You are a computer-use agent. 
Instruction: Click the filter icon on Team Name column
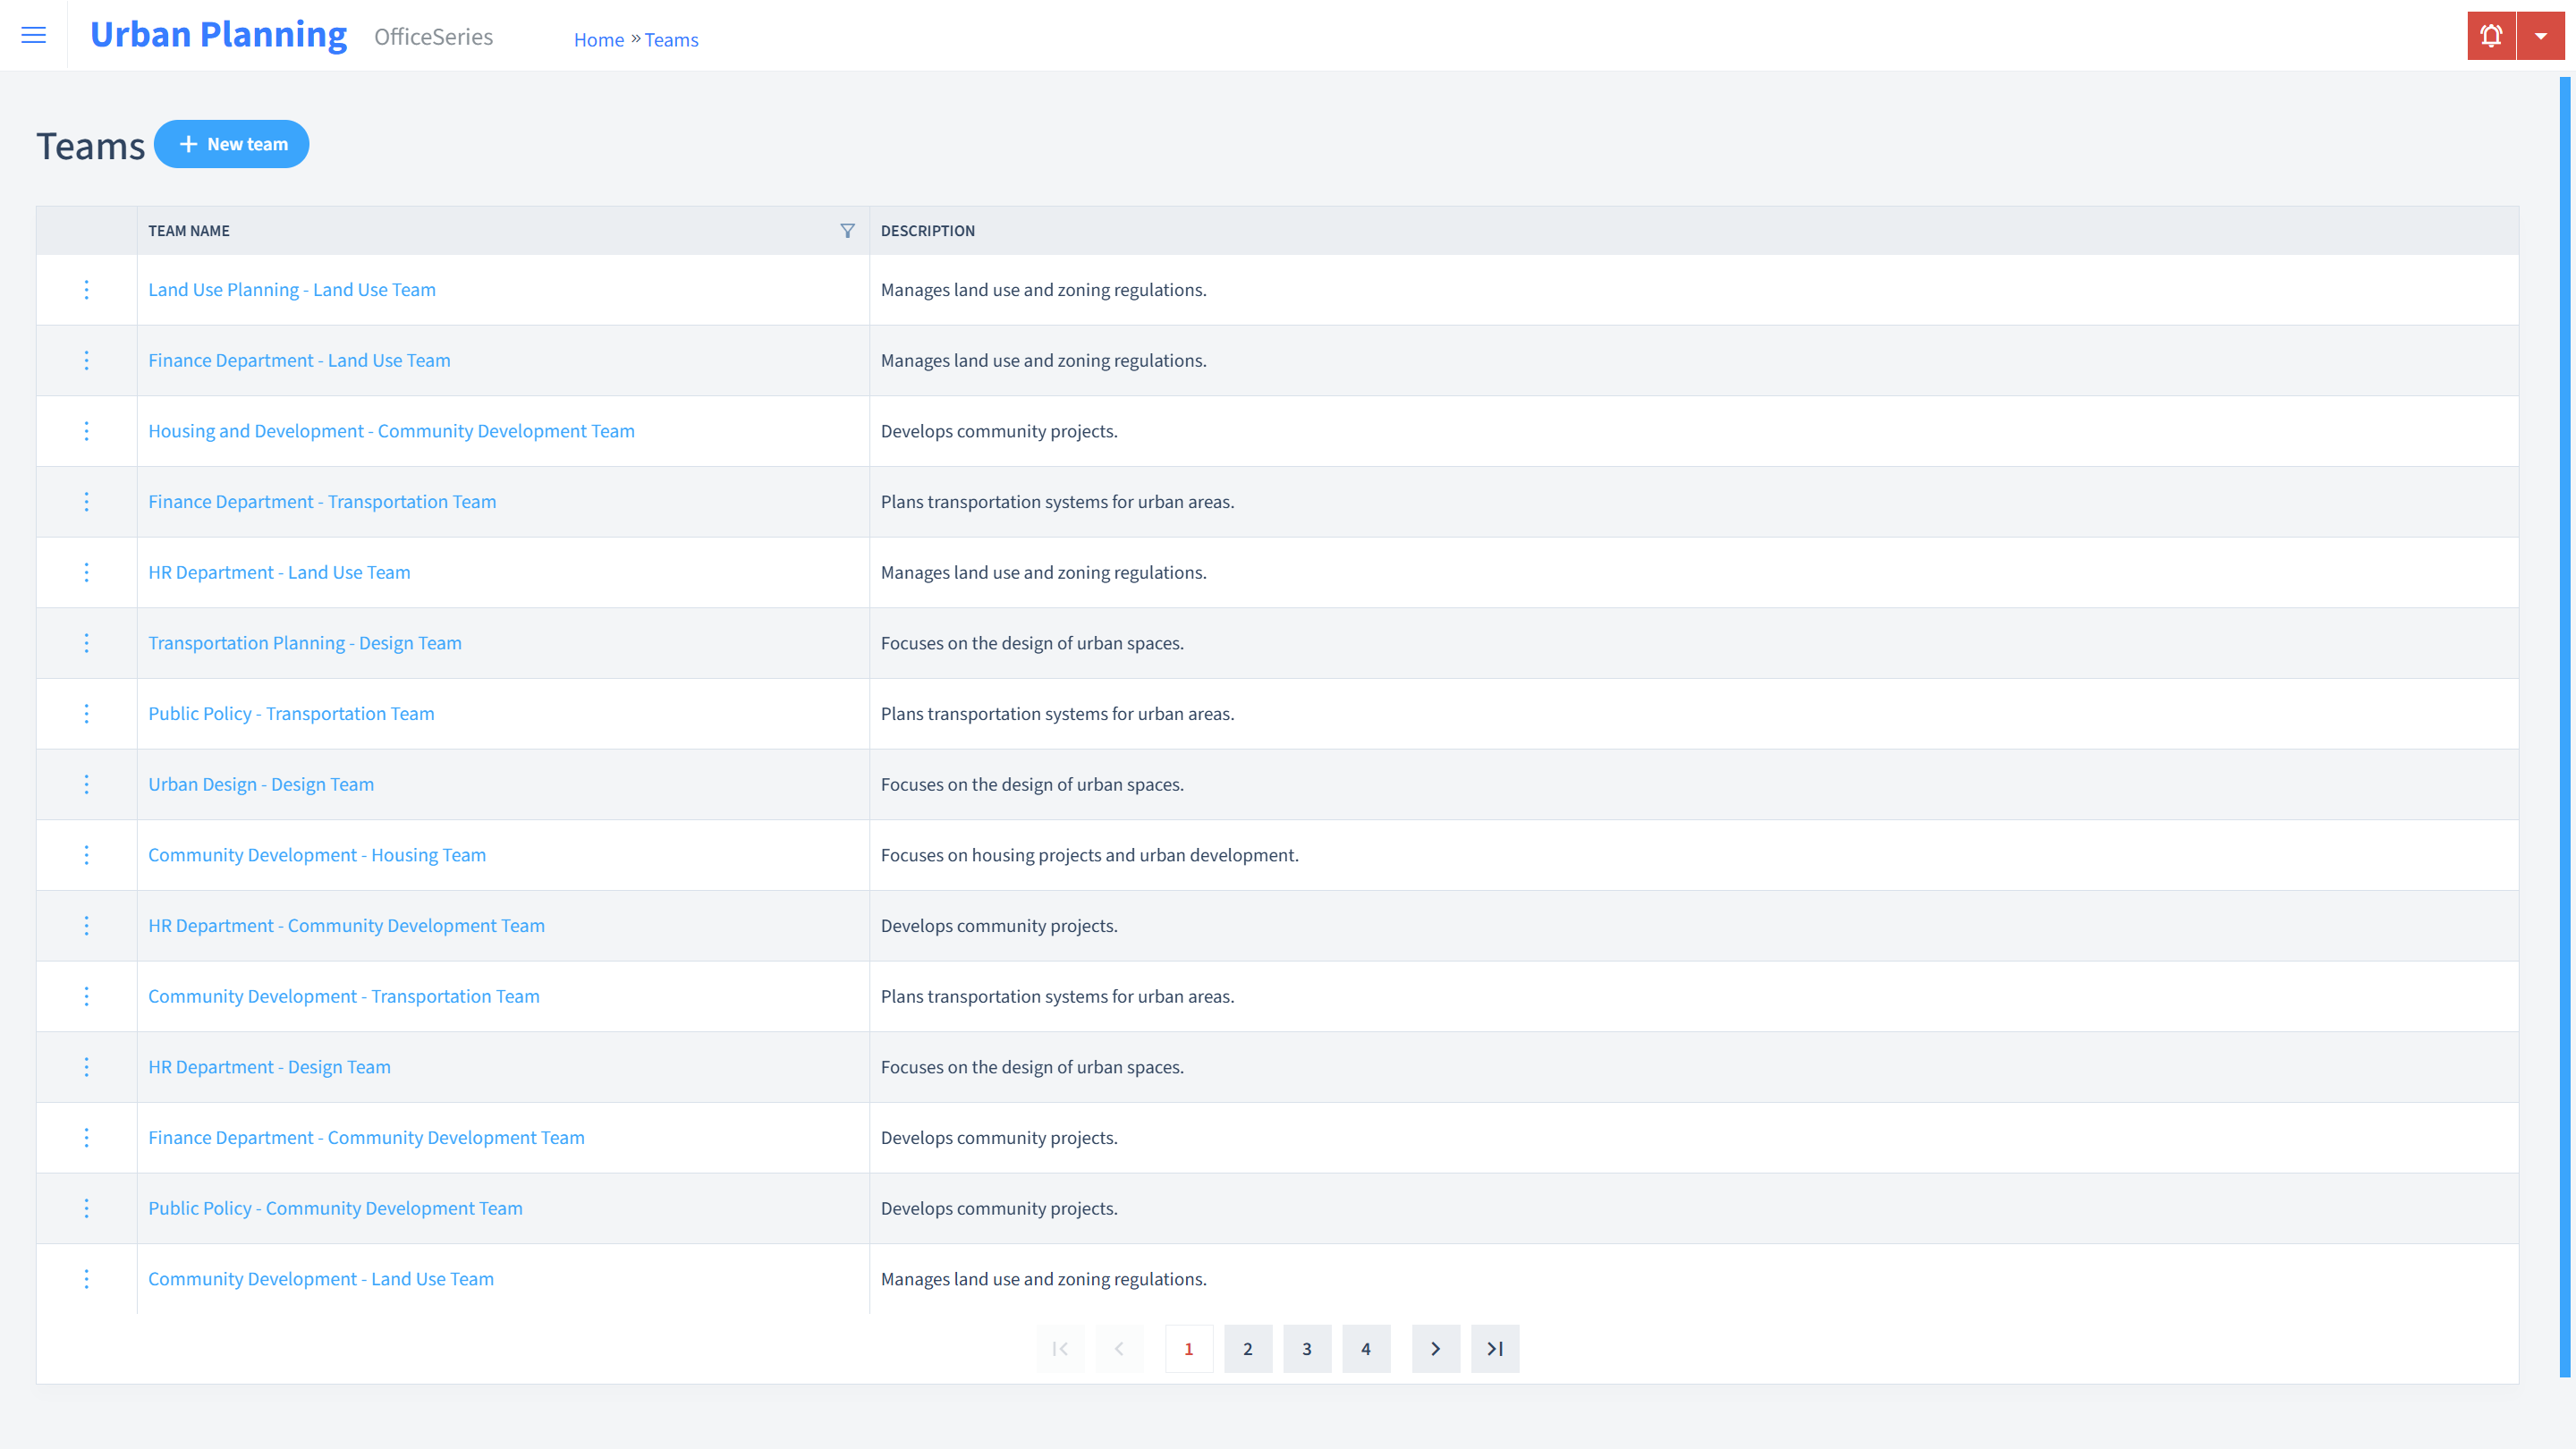point(847,230)
